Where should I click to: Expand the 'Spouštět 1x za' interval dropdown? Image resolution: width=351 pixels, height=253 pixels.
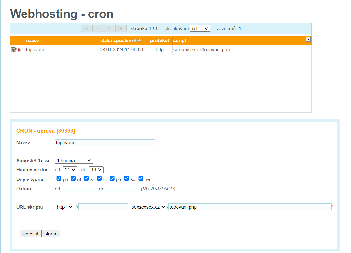pyautogui.click(x=74, y=161)
